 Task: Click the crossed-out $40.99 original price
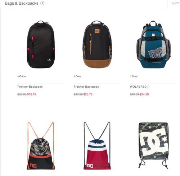pyautogui.click(x=135, y=94)
